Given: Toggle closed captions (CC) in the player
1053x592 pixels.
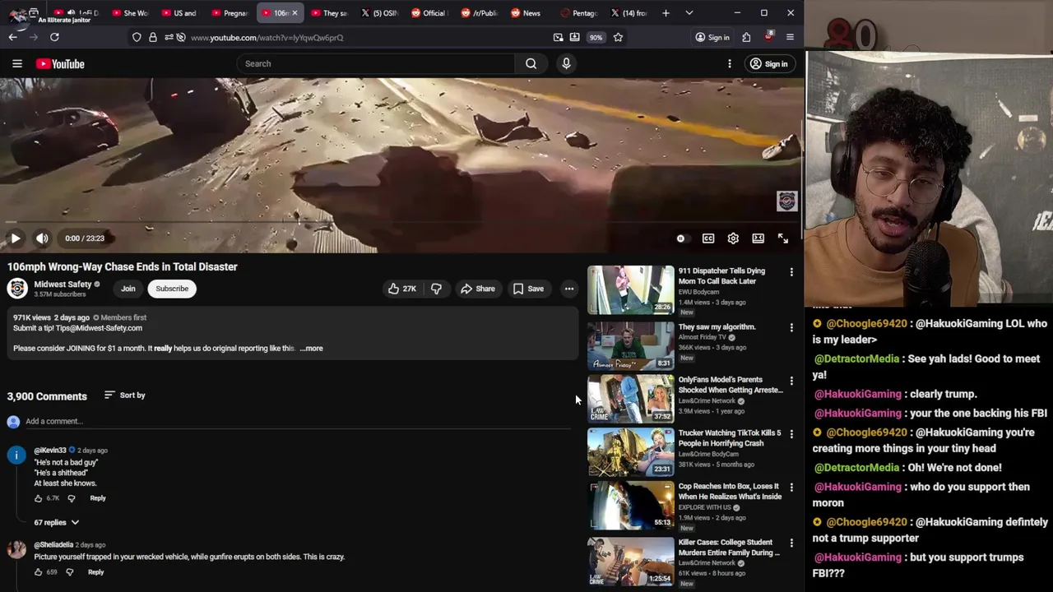Looking at the screenshot, I should (x=708, y=238).
